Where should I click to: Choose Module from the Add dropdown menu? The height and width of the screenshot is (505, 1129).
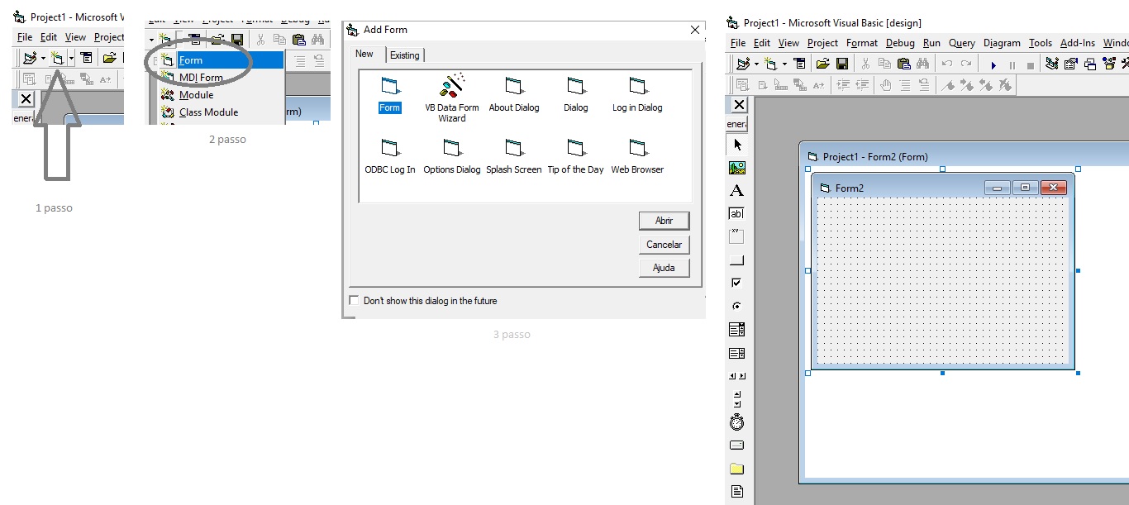click(x=222, y=95)
